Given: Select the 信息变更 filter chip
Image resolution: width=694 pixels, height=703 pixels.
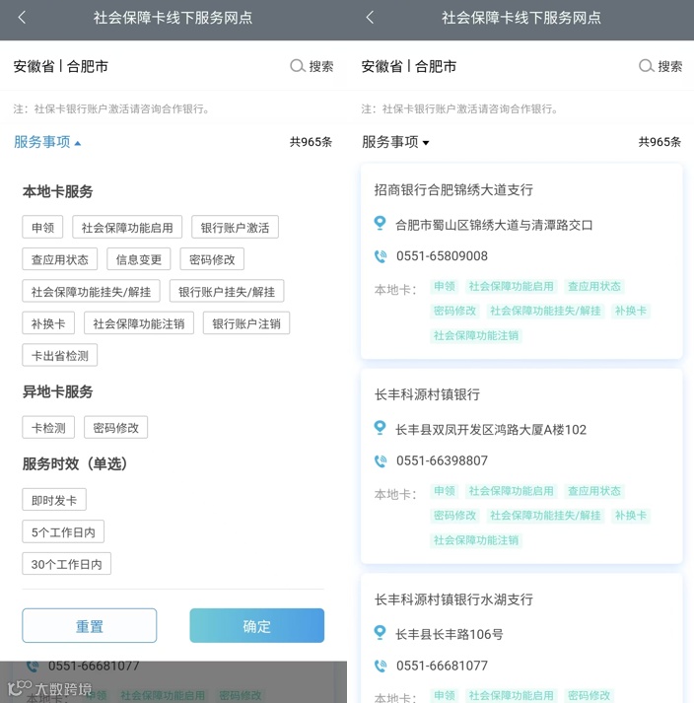Looking at the screenshot, I should 139,259.
